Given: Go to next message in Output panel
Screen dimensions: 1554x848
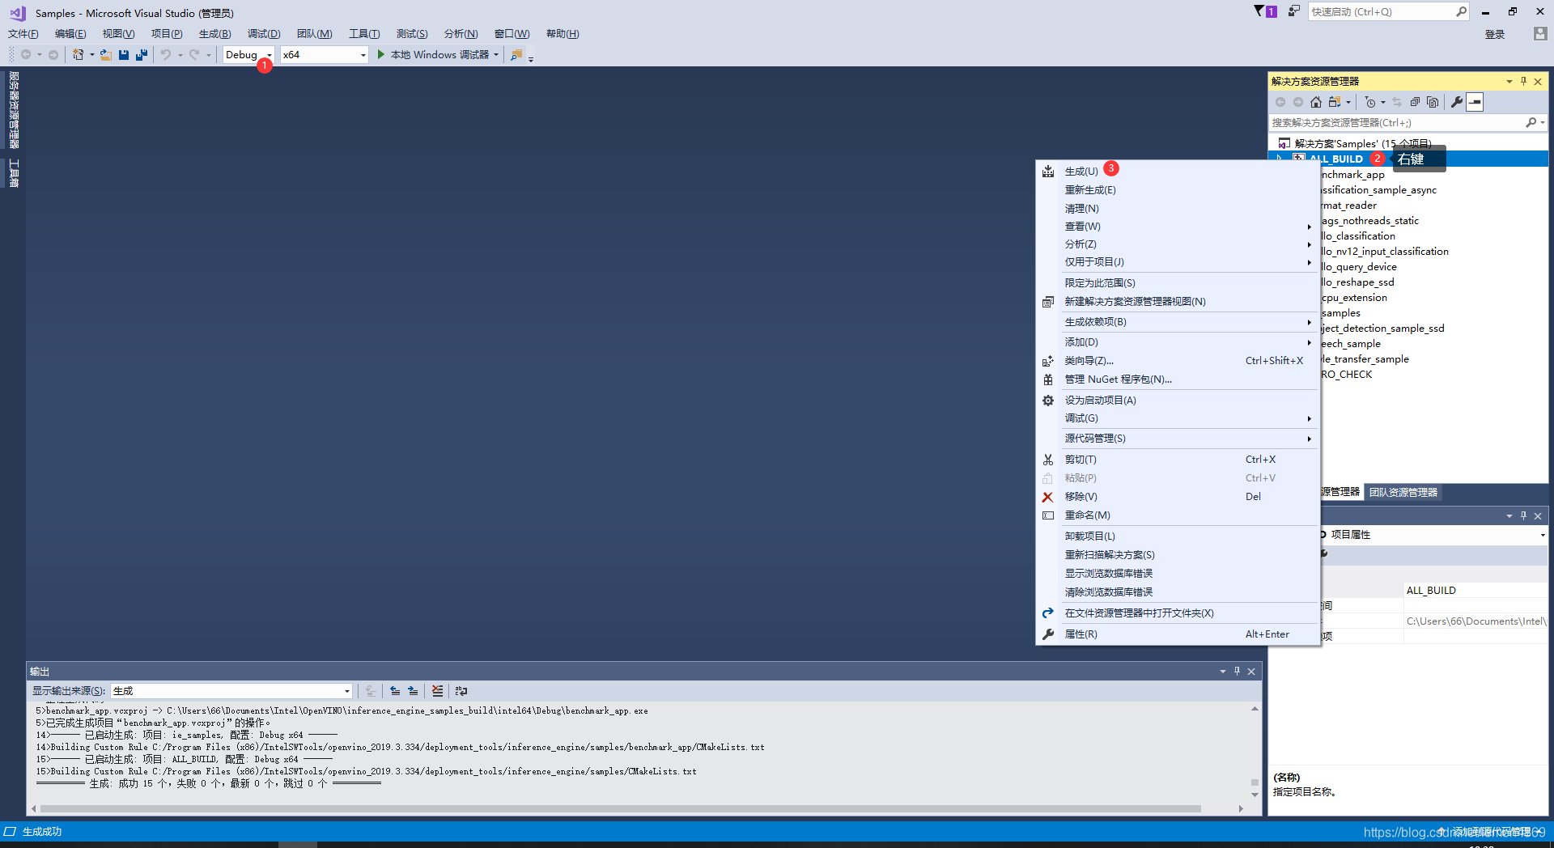Looking at the screenshot, I should coord(413,691).
